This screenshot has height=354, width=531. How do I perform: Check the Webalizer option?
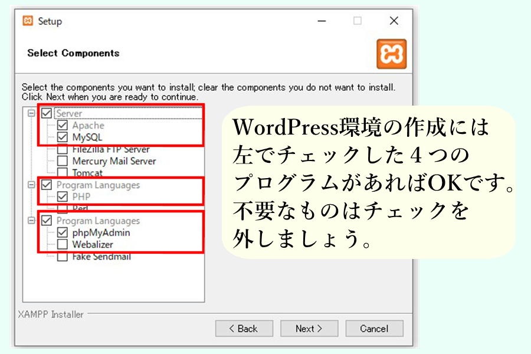pos(62,244)
